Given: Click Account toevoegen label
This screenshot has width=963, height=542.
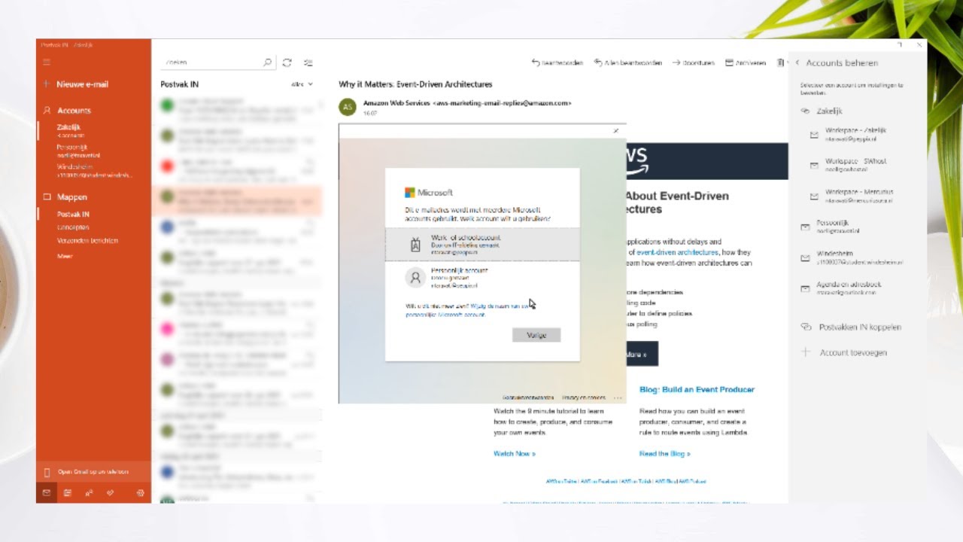Looking at the screenshot, I should coord(853,352).
